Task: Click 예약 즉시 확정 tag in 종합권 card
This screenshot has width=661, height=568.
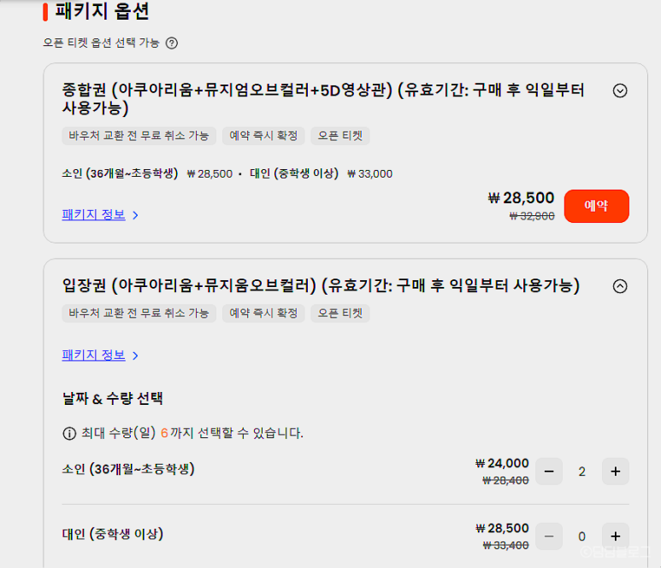Action: (263, 136)
